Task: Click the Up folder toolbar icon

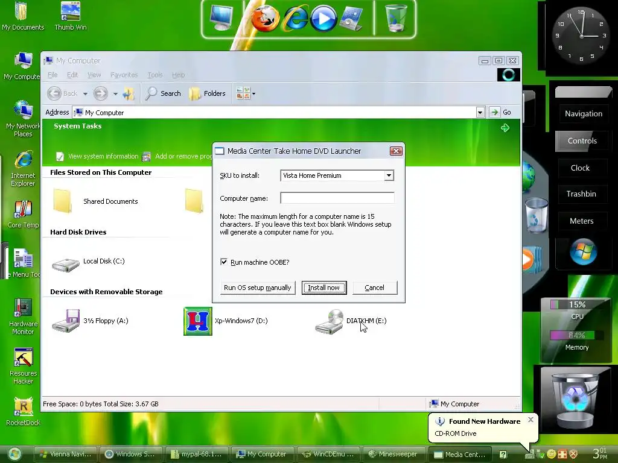Action: tap(129, 93)
